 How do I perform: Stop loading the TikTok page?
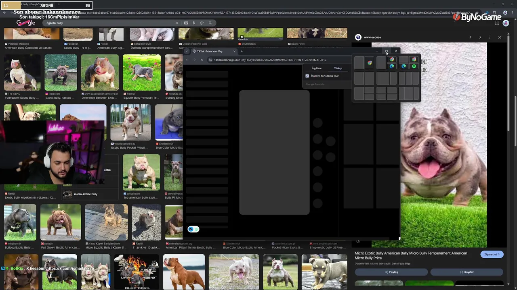click(202, 60)
